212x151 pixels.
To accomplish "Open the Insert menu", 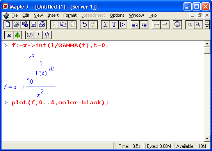I will [53, 15].
